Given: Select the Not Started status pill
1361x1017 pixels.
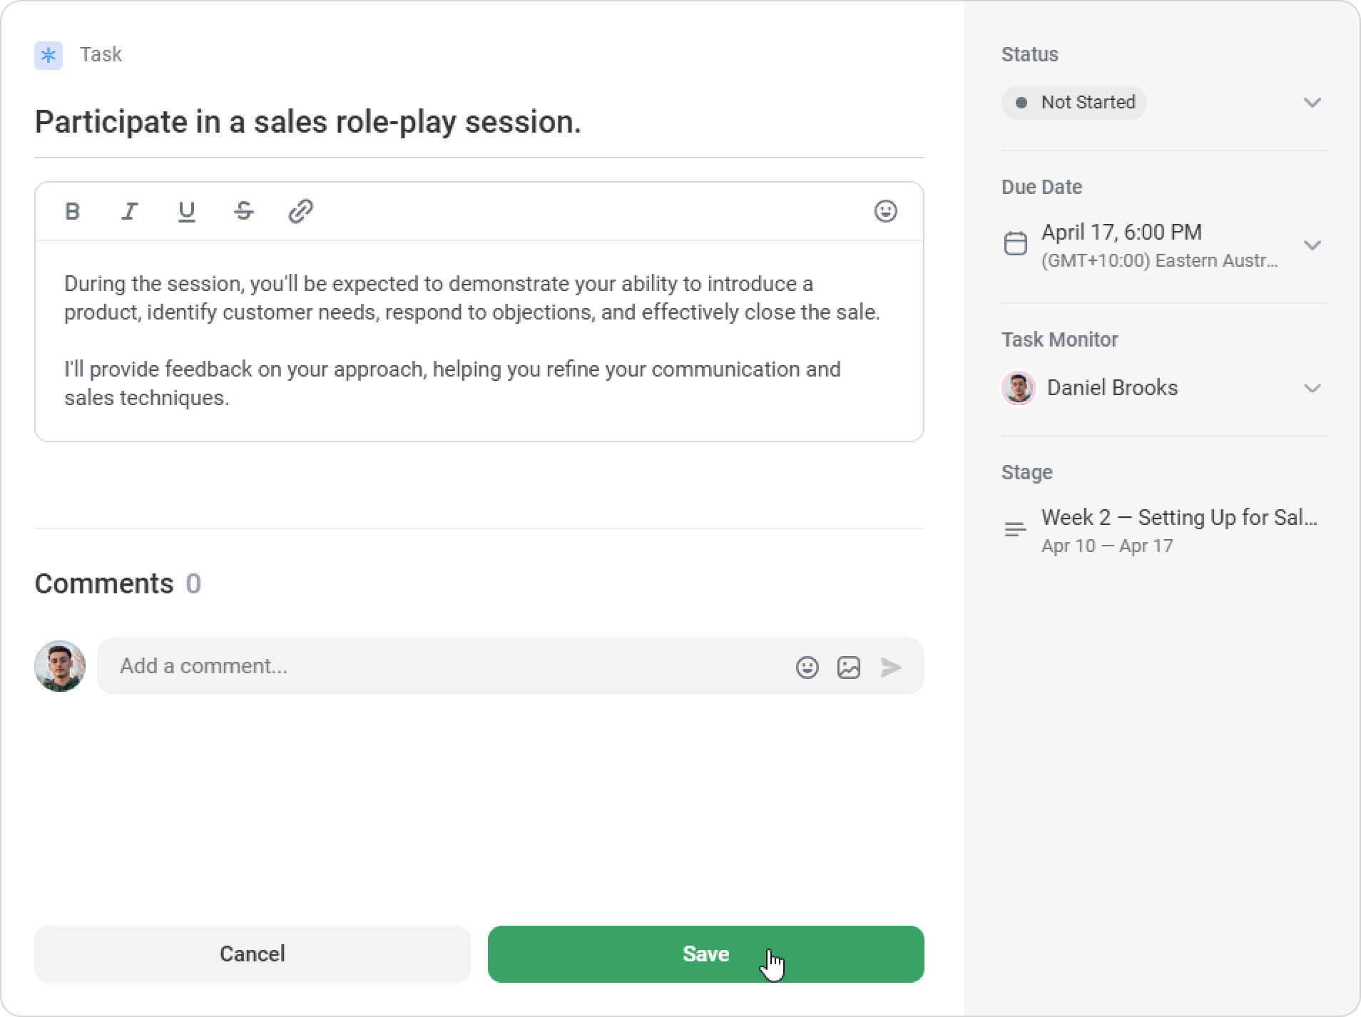Looking at the screenshot, I should (x=1074, y=103).
